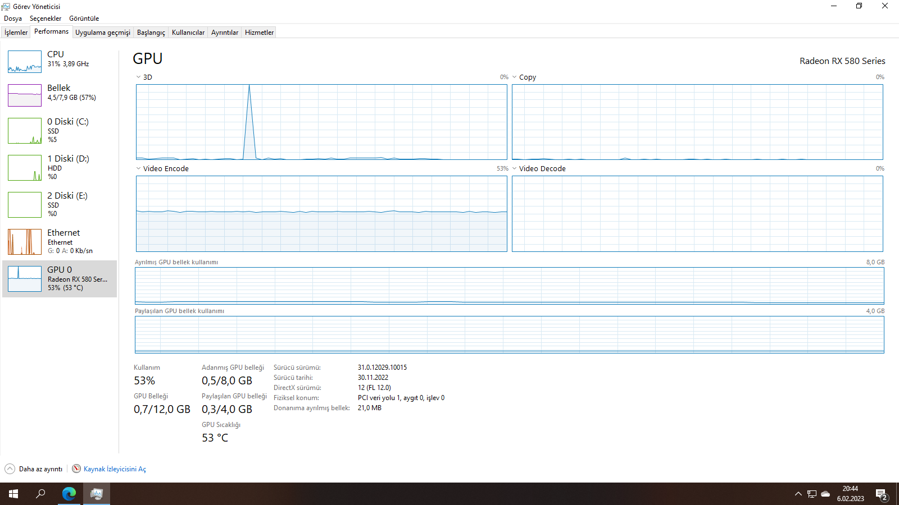Viewport: 899px width, 505px height.
Task: Click the reserved memory value 21,0 MB
Action: [x=370, y=408]
